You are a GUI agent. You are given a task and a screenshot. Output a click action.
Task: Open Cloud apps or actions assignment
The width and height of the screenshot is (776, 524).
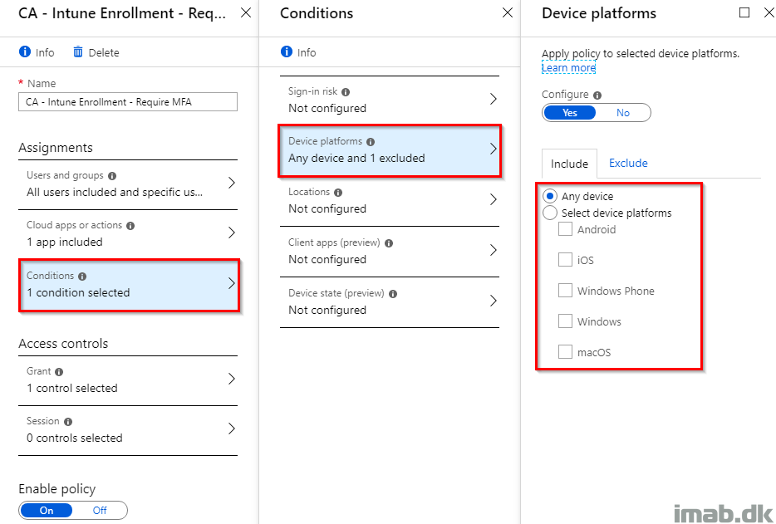click(128, 233)
